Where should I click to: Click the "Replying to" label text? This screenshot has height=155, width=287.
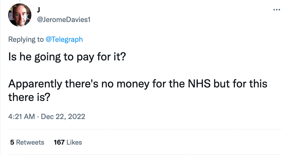tap(26, 39)
